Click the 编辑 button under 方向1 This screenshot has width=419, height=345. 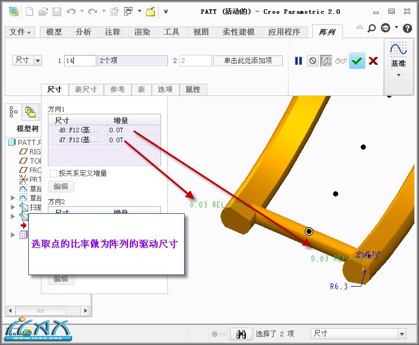(x=61, y=186)
